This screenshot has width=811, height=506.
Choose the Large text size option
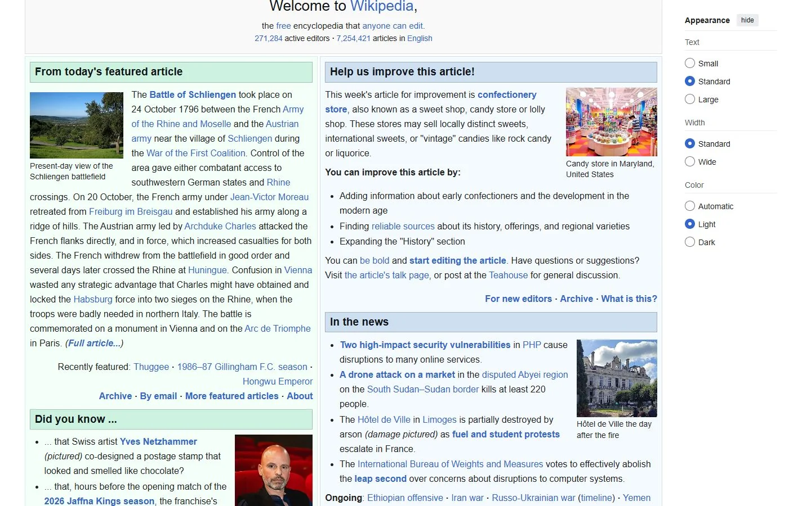[690, 99]
